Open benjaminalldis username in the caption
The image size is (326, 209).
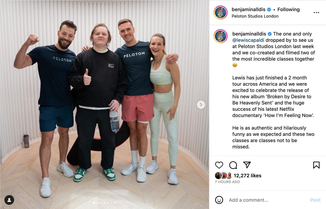[249, 34]
